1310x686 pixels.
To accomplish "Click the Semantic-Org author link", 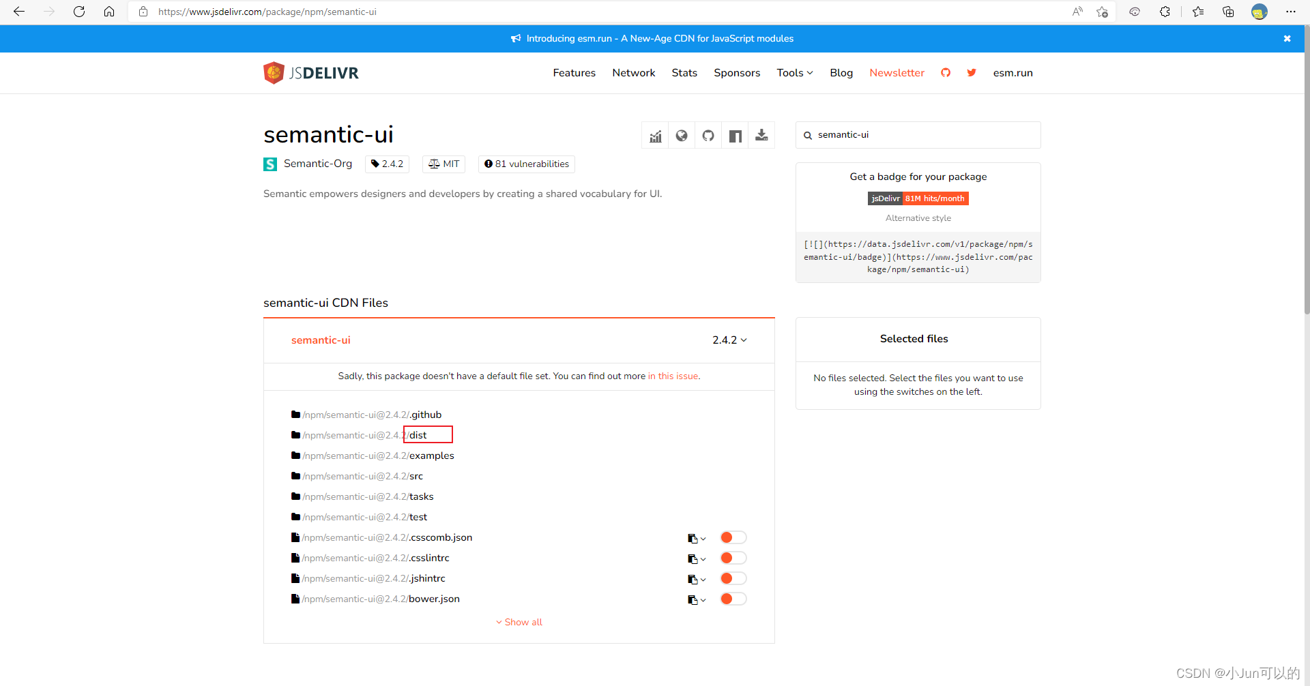I will click(x=318, y=164).
